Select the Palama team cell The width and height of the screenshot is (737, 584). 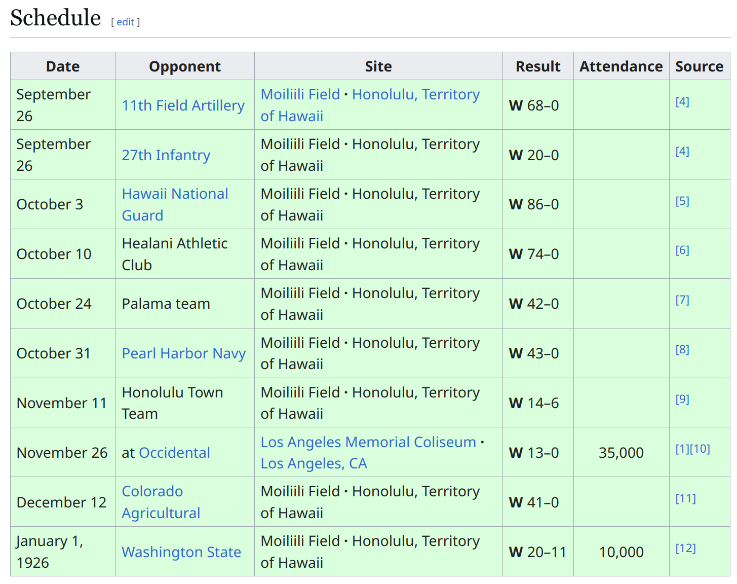tap(185, 304)
